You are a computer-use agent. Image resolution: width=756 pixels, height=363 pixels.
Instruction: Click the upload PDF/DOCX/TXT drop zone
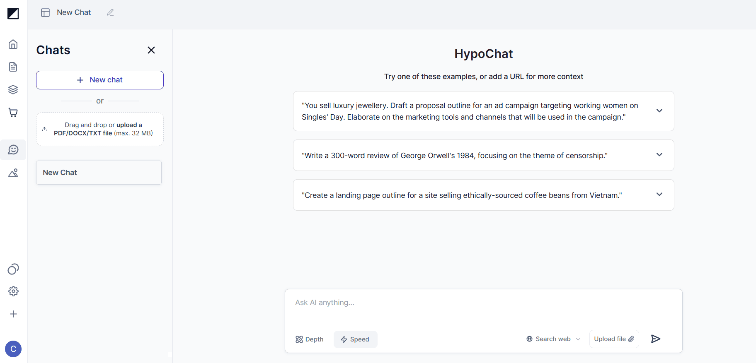click(x=100, y=129)
